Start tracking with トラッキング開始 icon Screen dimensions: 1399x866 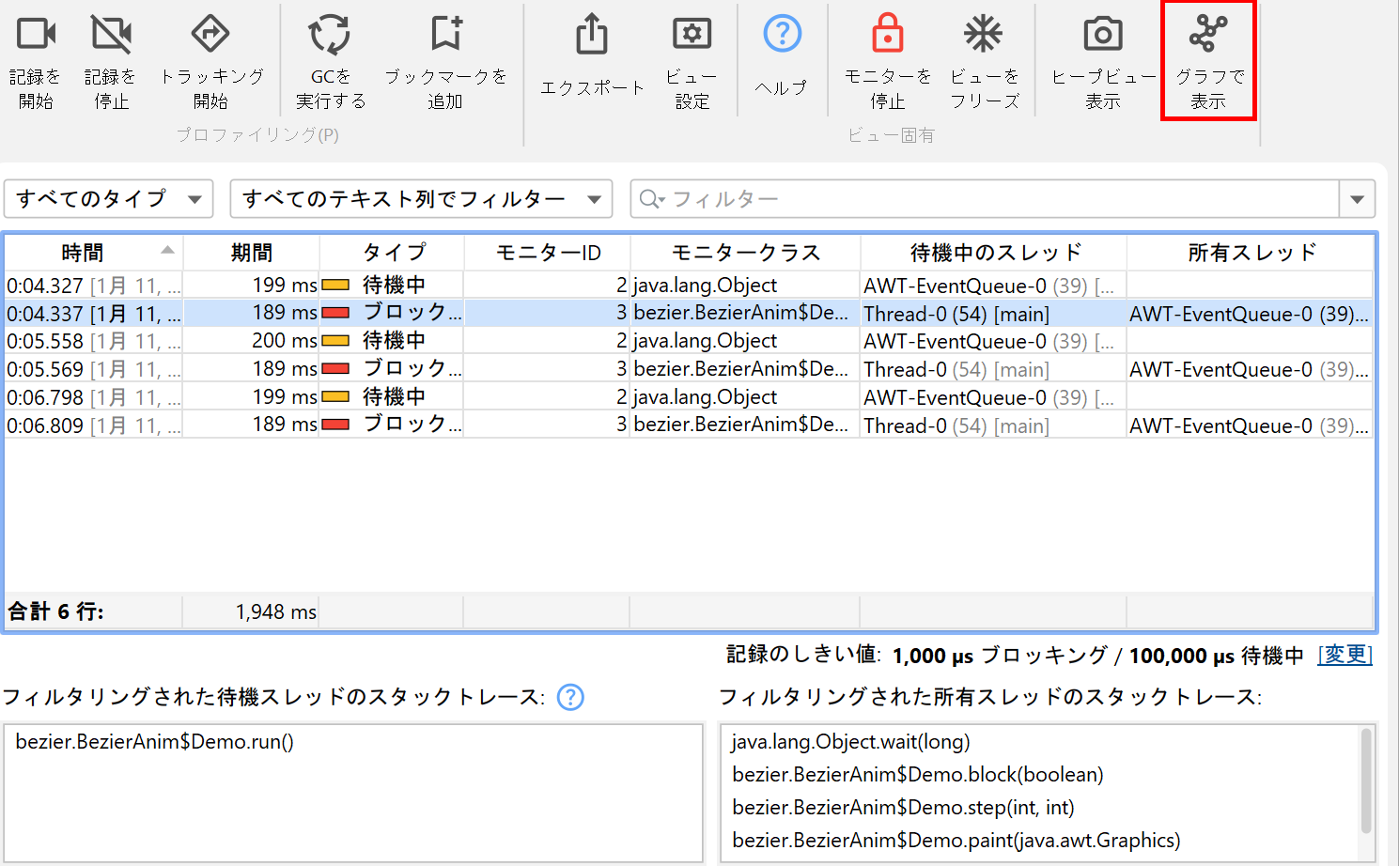pyautogui.click(x=210, y=35)
